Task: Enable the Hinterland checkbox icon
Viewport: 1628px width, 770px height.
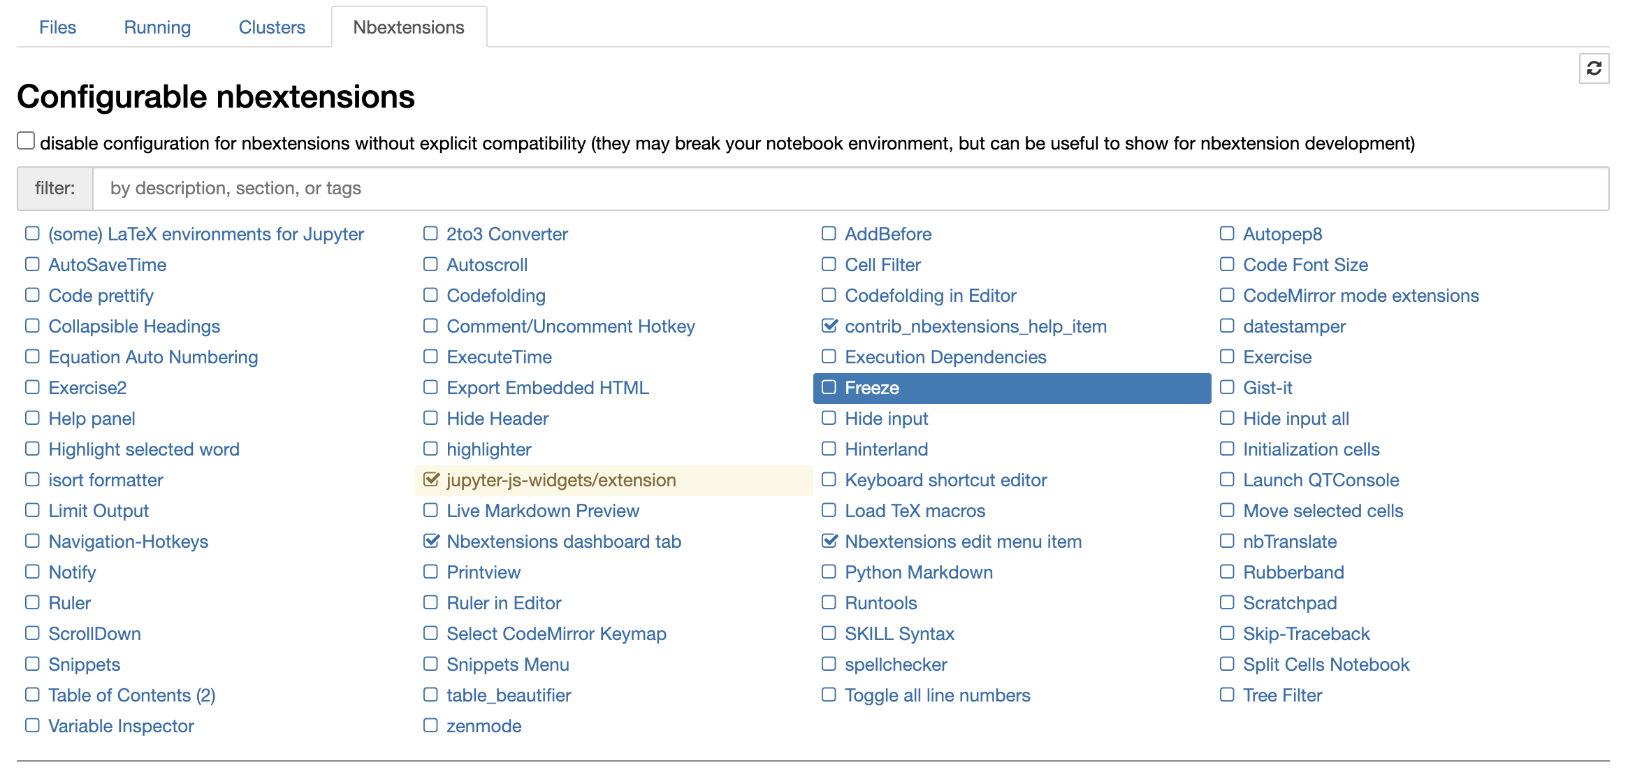Action: 829,449
